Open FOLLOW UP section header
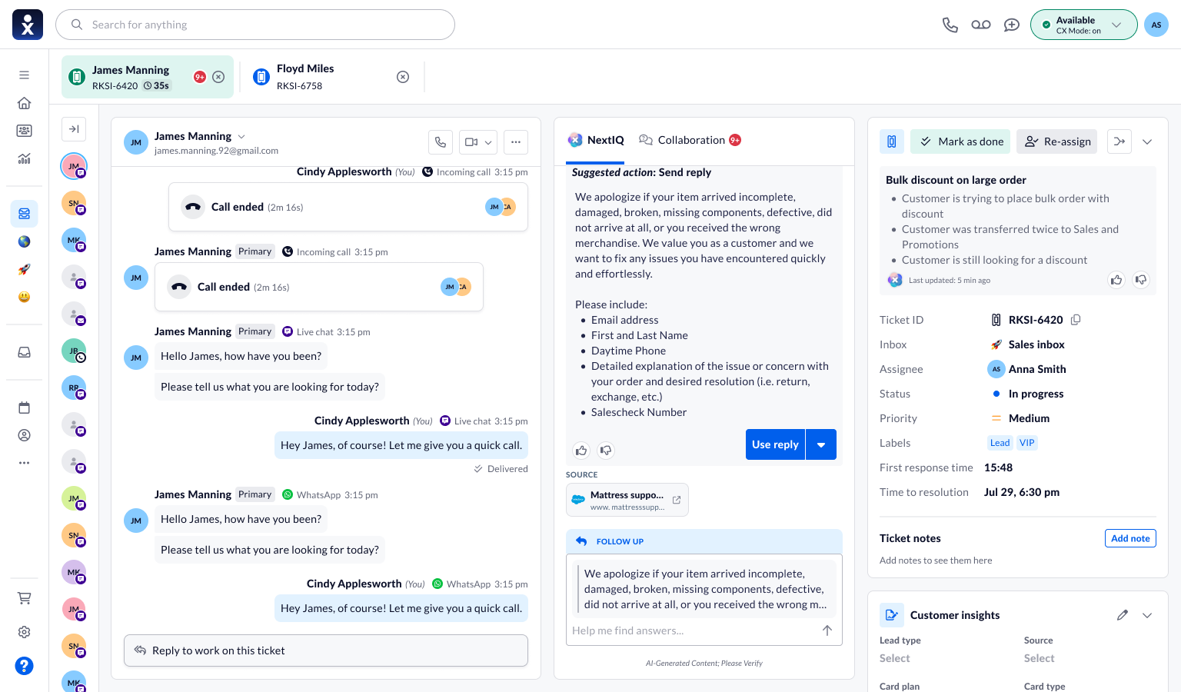 704,541
